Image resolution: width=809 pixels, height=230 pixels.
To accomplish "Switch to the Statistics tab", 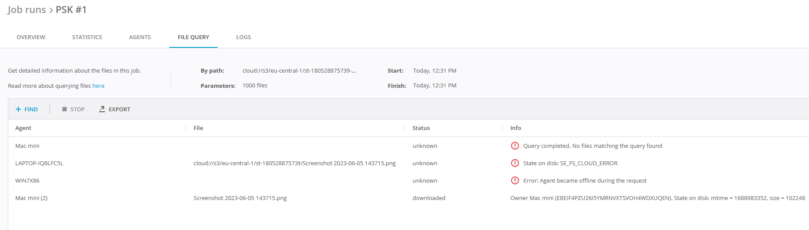I will point(87,37).
